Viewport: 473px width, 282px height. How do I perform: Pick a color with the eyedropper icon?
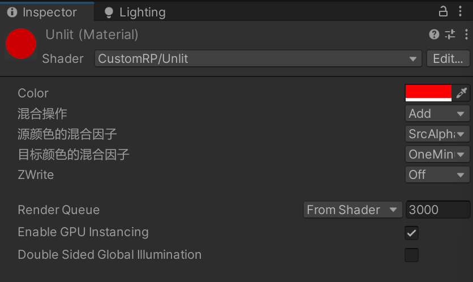tap(461, 93)
